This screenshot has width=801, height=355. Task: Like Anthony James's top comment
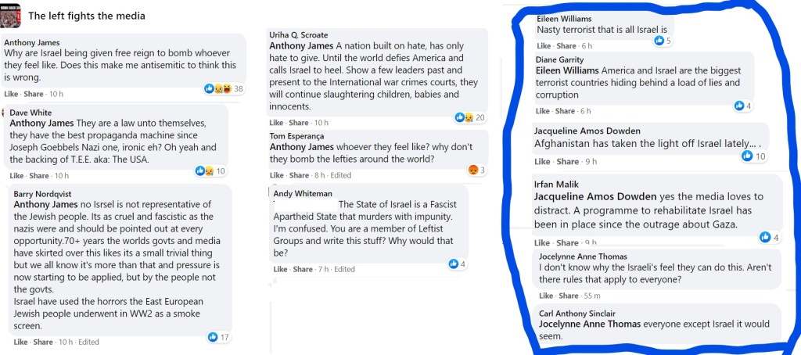click(11, 94)
